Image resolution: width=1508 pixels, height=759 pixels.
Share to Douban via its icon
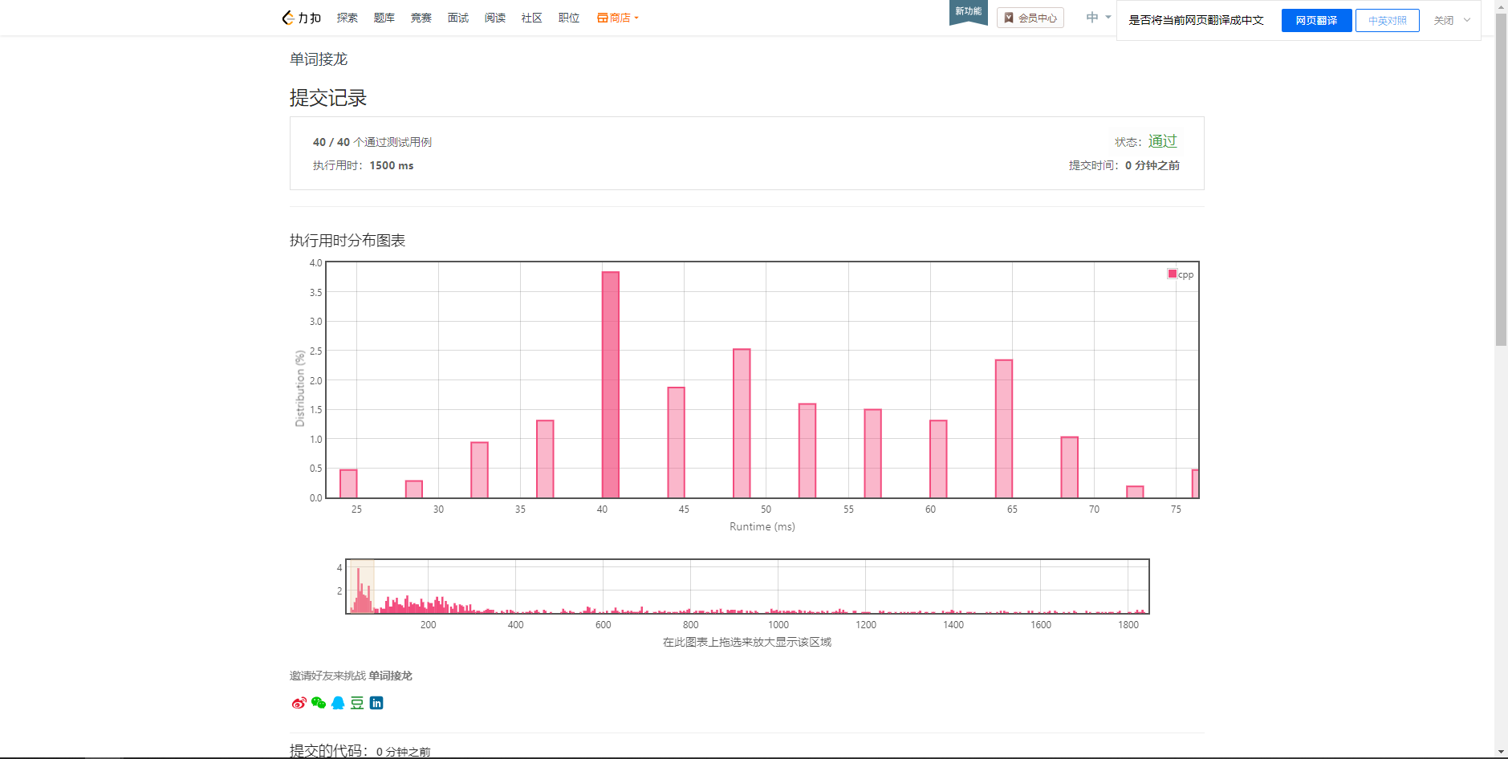[x=357, y=703]
